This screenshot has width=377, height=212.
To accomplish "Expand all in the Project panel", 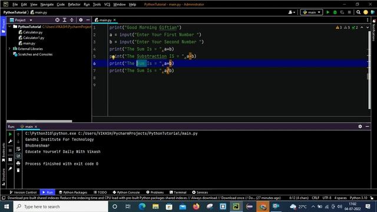I will pos(64,20).
